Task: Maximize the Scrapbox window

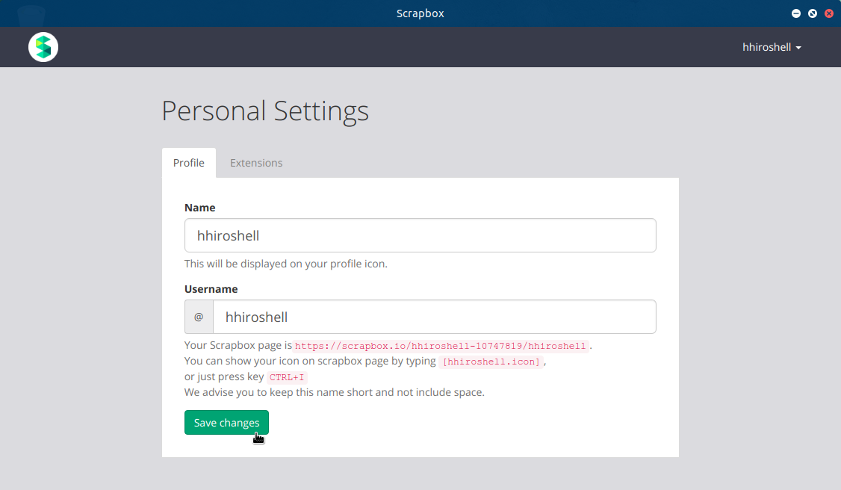Action: point(813,13)
